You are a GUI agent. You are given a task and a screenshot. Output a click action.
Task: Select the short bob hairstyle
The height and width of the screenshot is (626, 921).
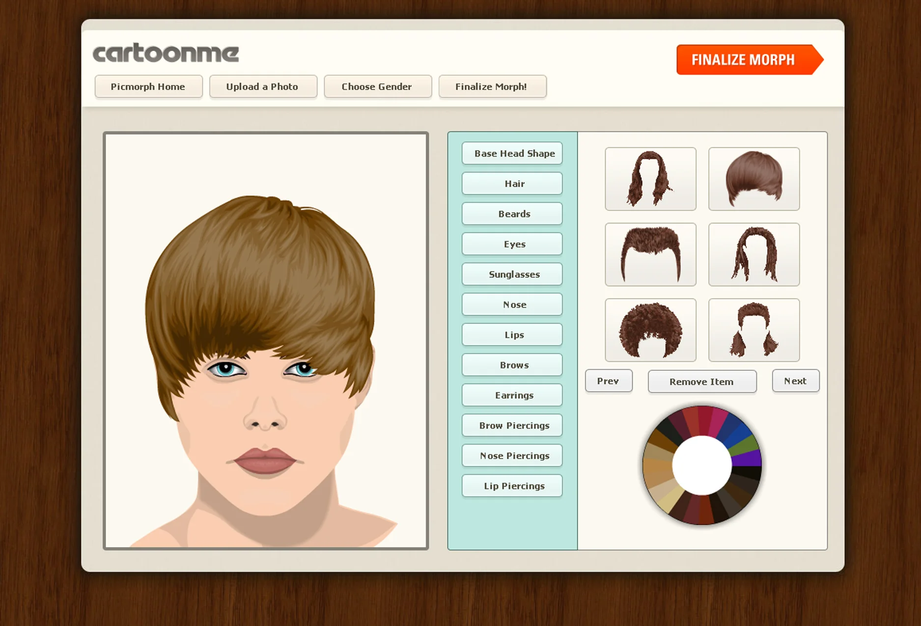[754, 178]
